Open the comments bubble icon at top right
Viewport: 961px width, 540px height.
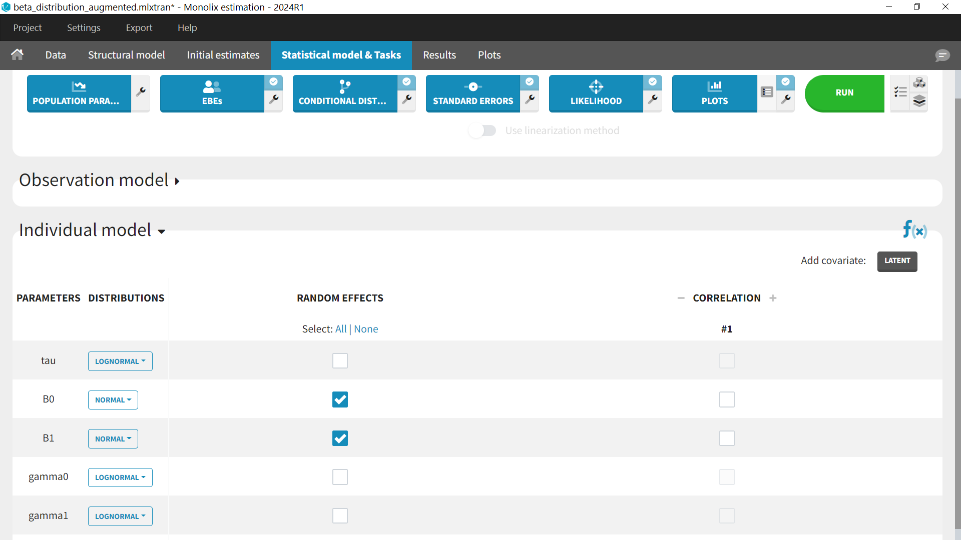click(942, 55)
